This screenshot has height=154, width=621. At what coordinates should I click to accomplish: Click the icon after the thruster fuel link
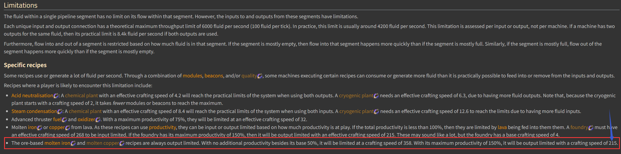(x=64, y=120)
